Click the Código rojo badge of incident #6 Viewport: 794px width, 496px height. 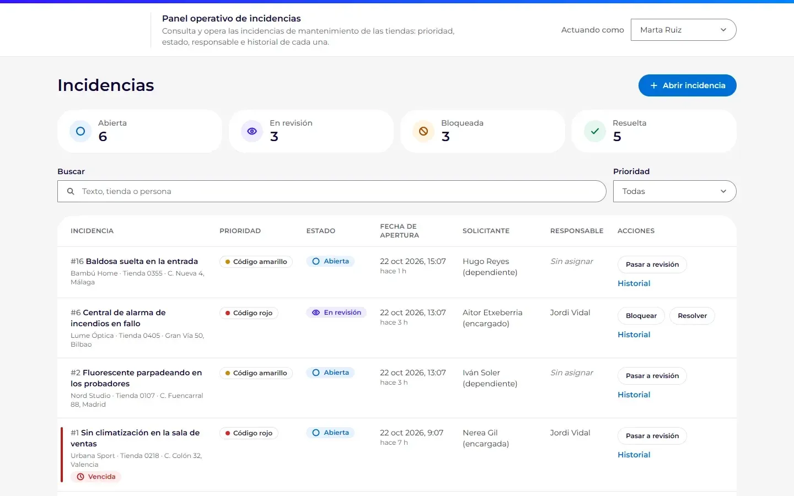(249, 313)
